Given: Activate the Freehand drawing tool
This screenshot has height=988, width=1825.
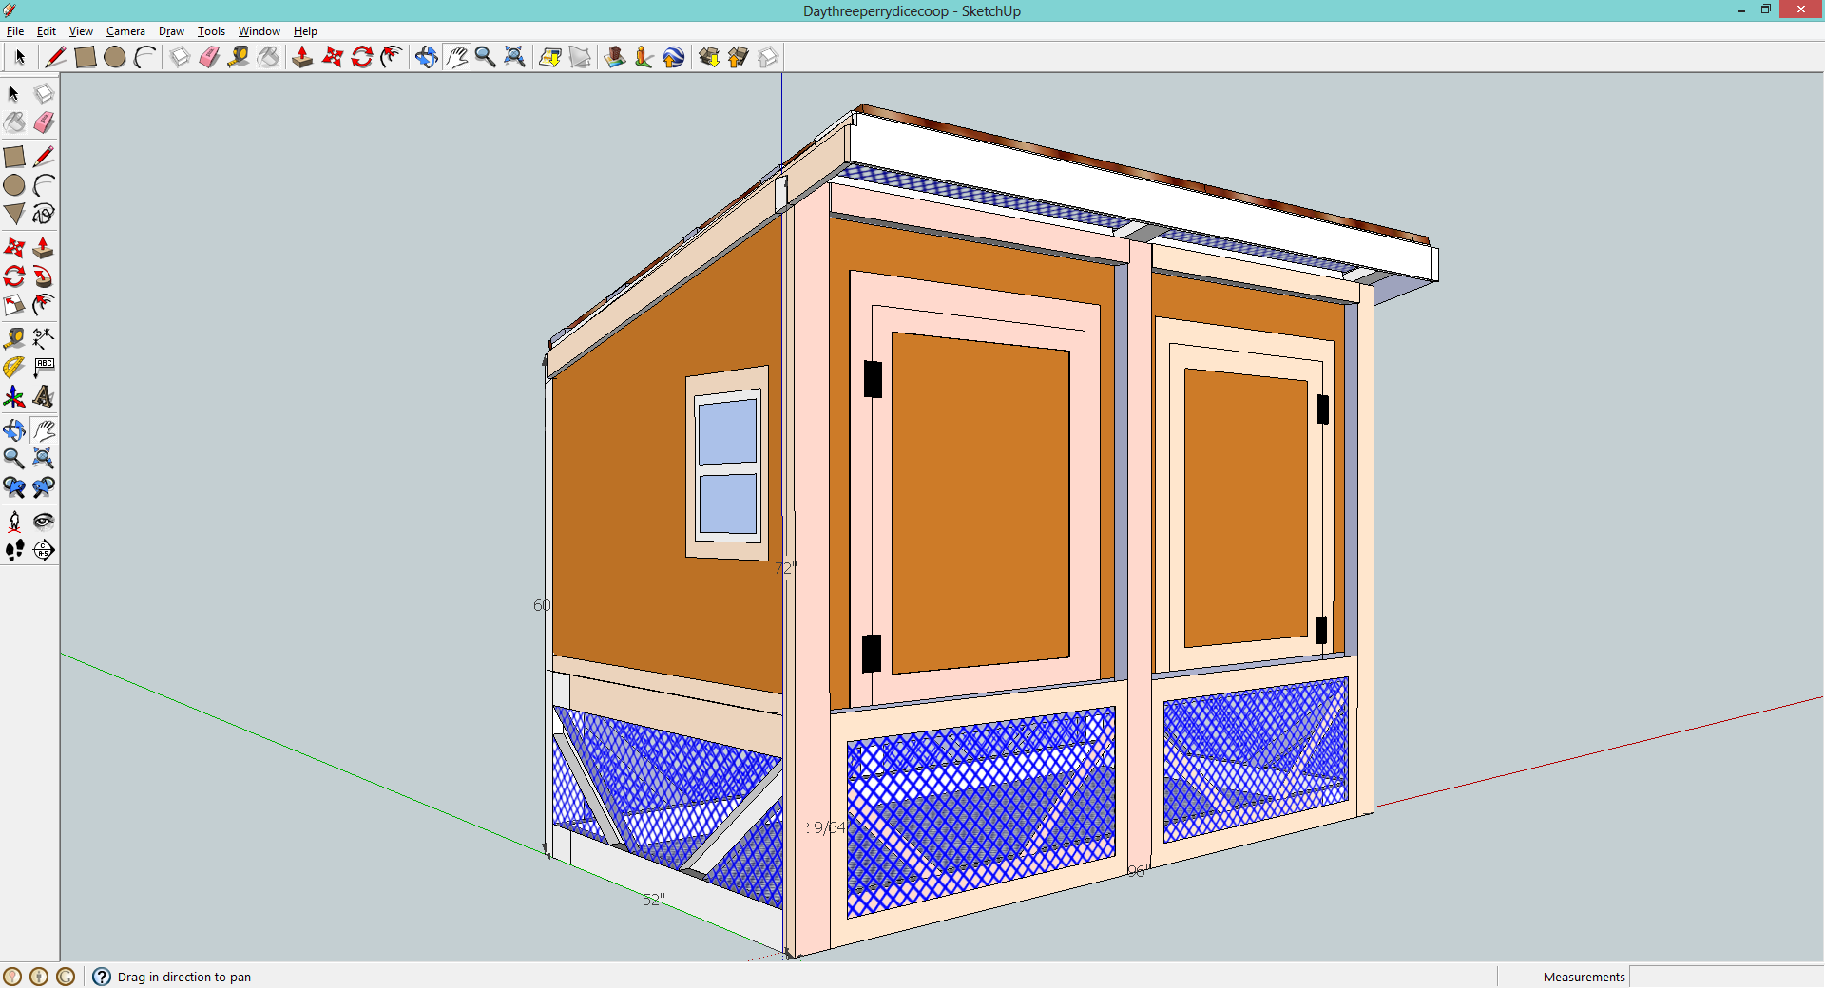Looking at the screenshot, I should pyautogui.click(x=44, y=214).
